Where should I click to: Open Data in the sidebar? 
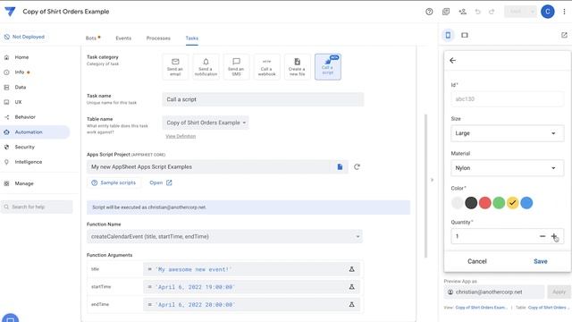(20, 88)
